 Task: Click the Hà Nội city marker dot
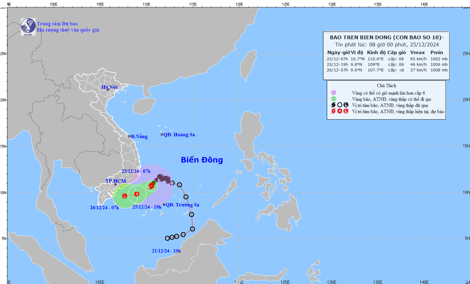[108, 90]
